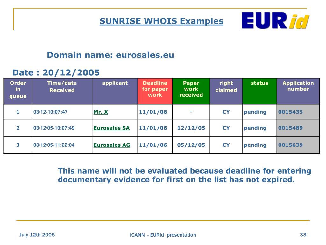Click the red 'Deadline for paper work' header

[x=155, y=91]
